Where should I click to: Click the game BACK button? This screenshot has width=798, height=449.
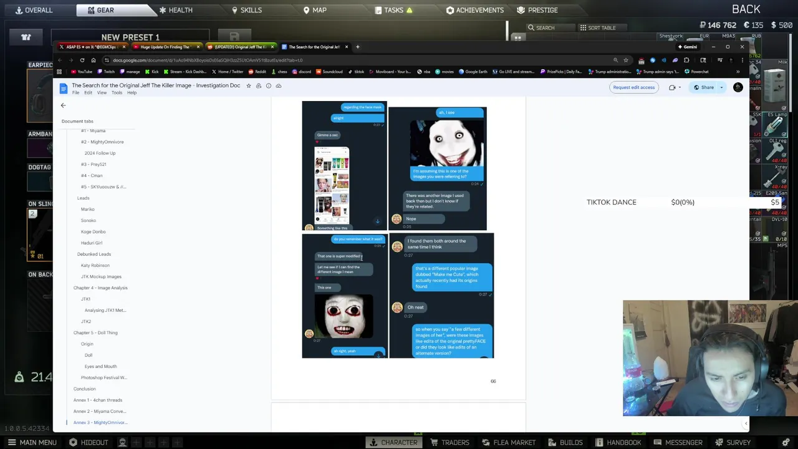[x=746, y=9]
